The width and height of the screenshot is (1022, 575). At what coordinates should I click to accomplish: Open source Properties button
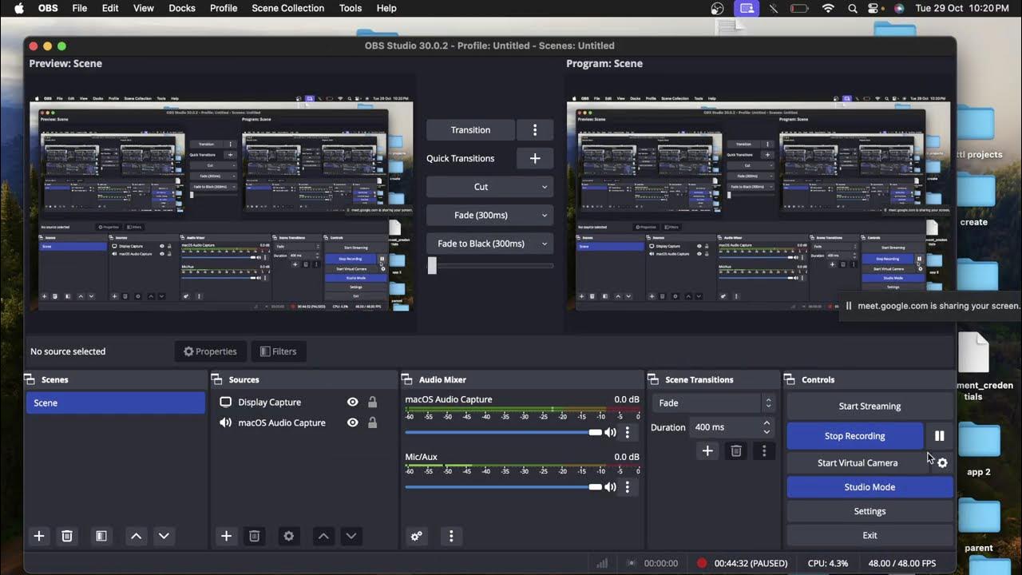(x=210, y=351)
